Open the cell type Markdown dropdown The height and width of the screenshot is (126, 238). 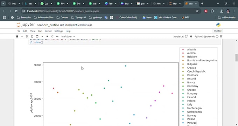tap(68, 36)
